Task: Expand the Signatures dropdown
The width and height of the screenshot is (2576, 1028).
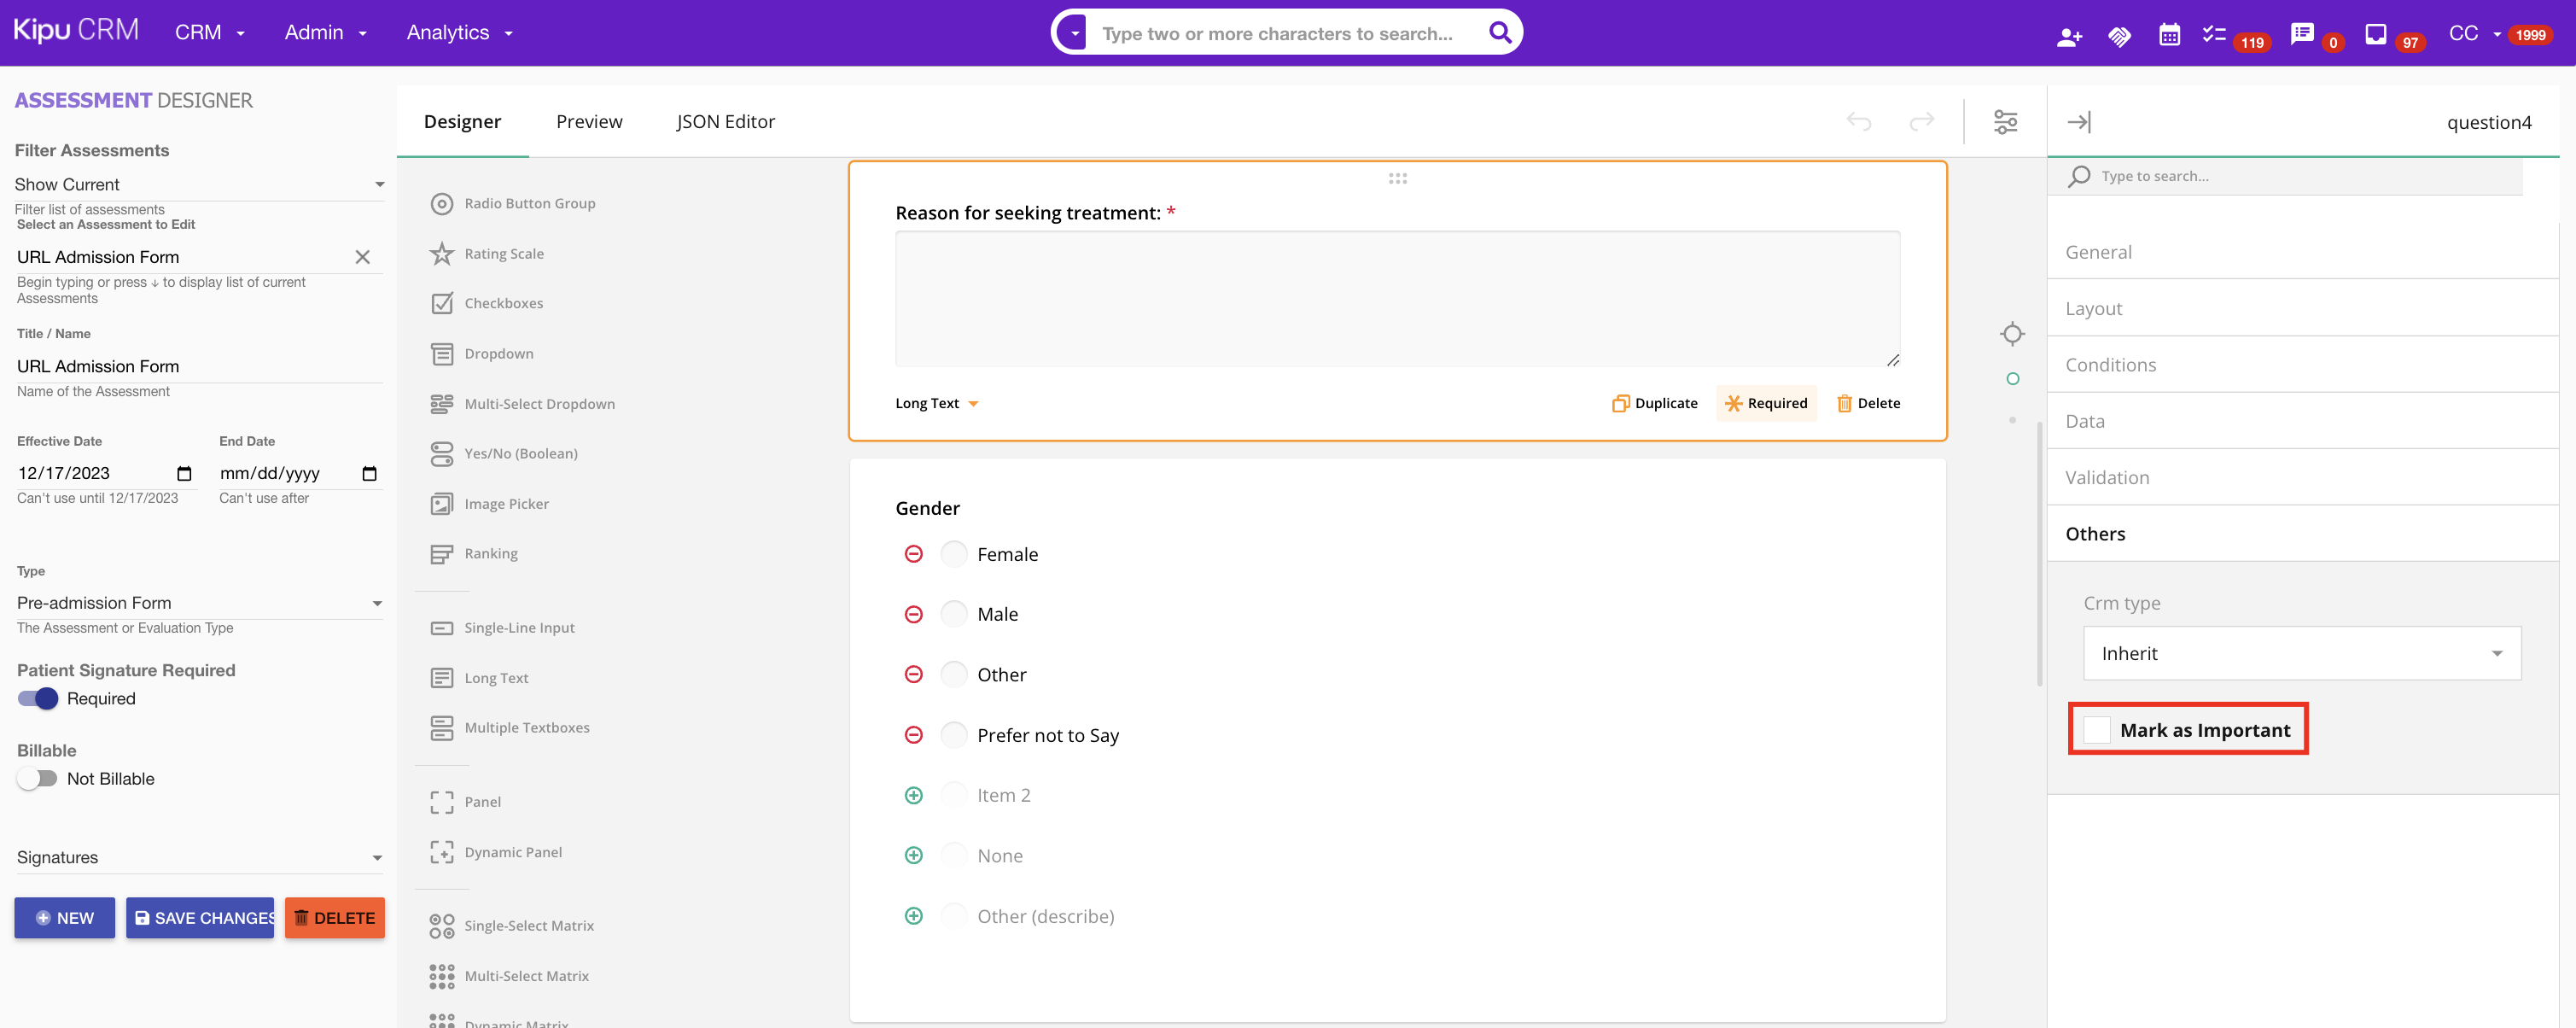Action: pyautogui.click(x=198, y=857)
